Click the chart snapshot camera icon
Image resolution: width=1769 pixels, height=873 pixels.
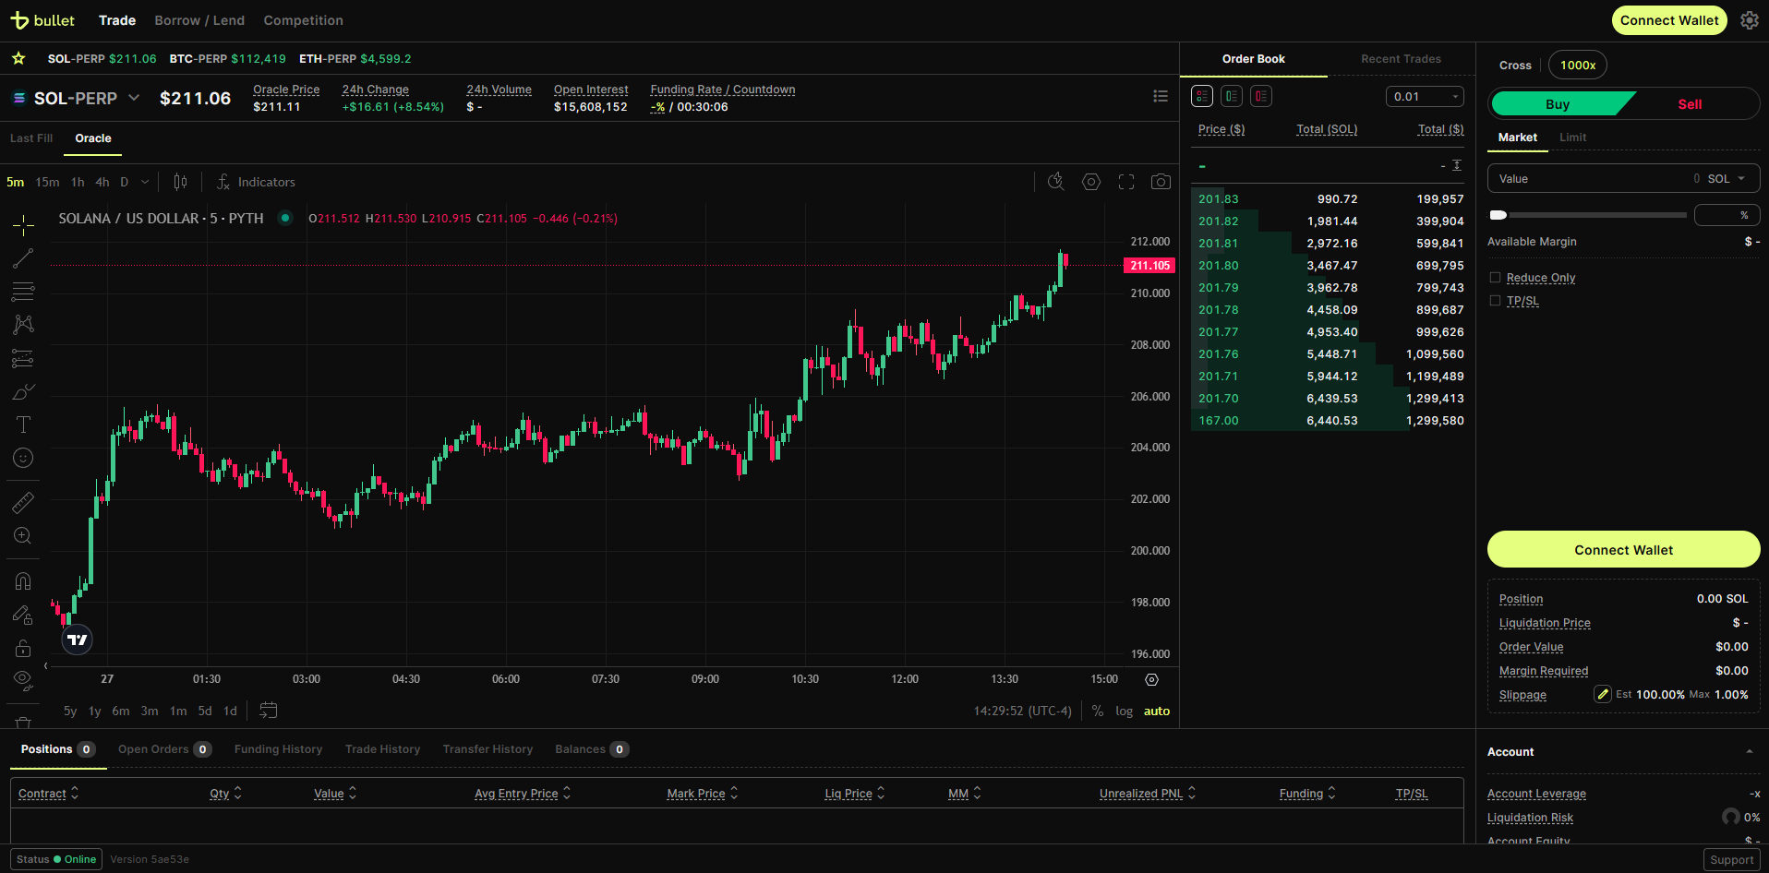pos(1161,182)
